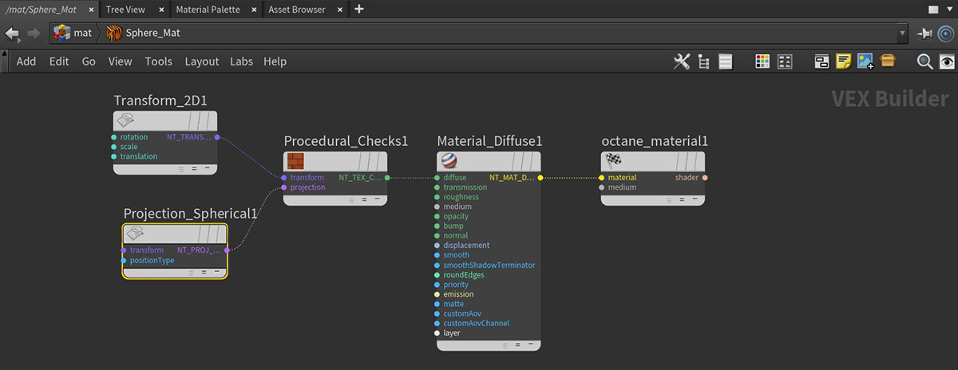Toggle the pin pane pushpin

click(924, 33)
